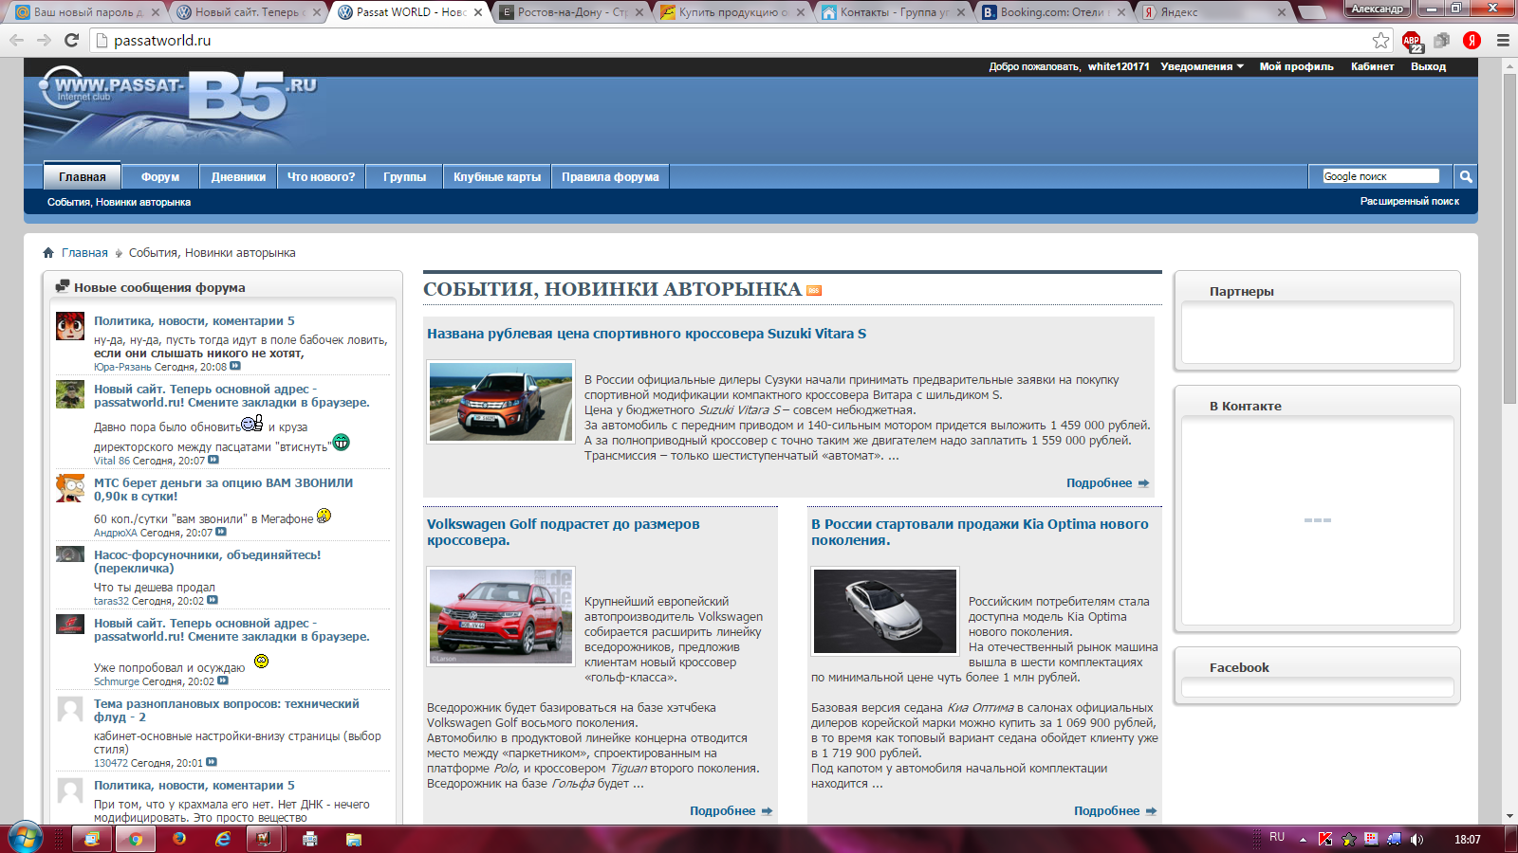Open Suzuki Vitara S article title
The width and height of the screenshot is (1518, 853).
(646, 334)
